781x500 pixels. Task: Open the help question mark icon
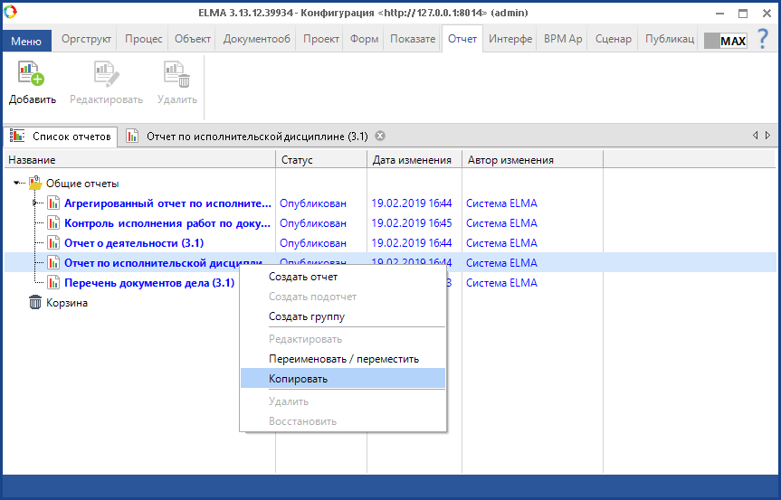[x=763, y=40]
